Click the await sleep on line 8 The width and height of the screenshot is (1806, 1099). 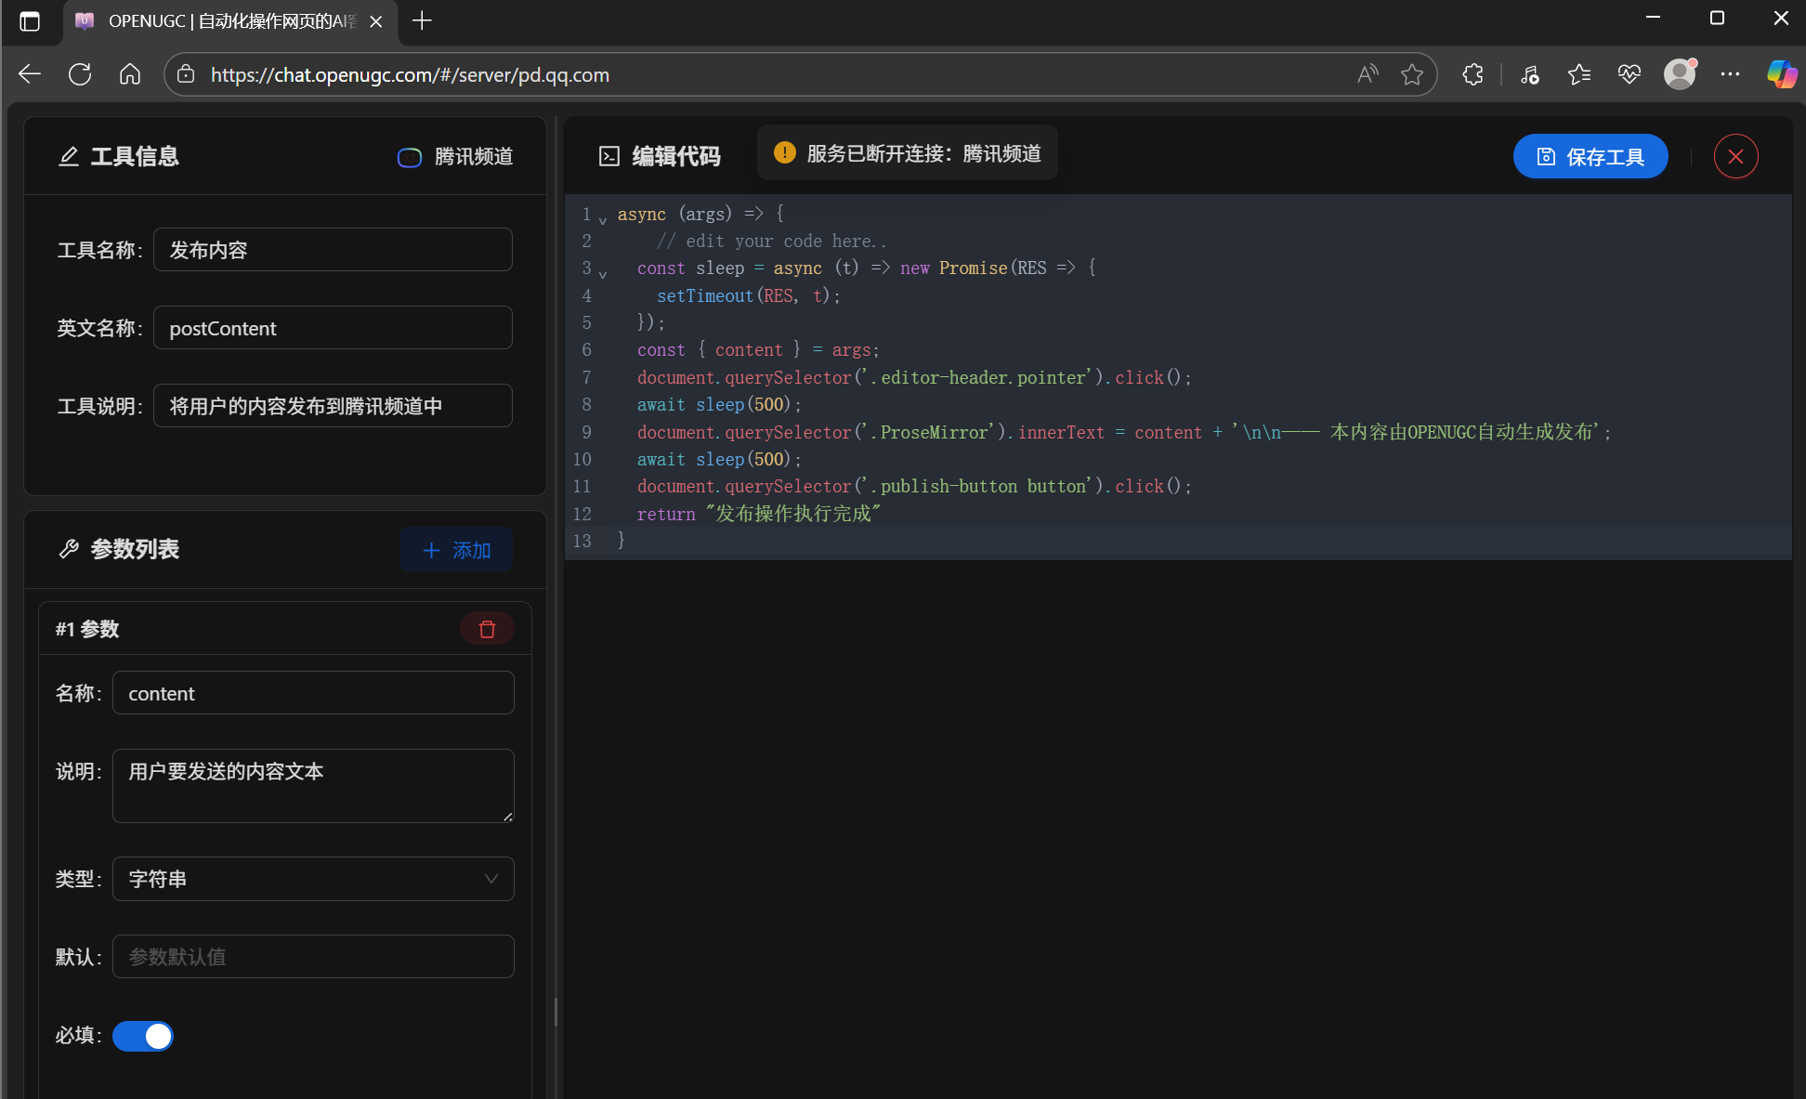719,404
